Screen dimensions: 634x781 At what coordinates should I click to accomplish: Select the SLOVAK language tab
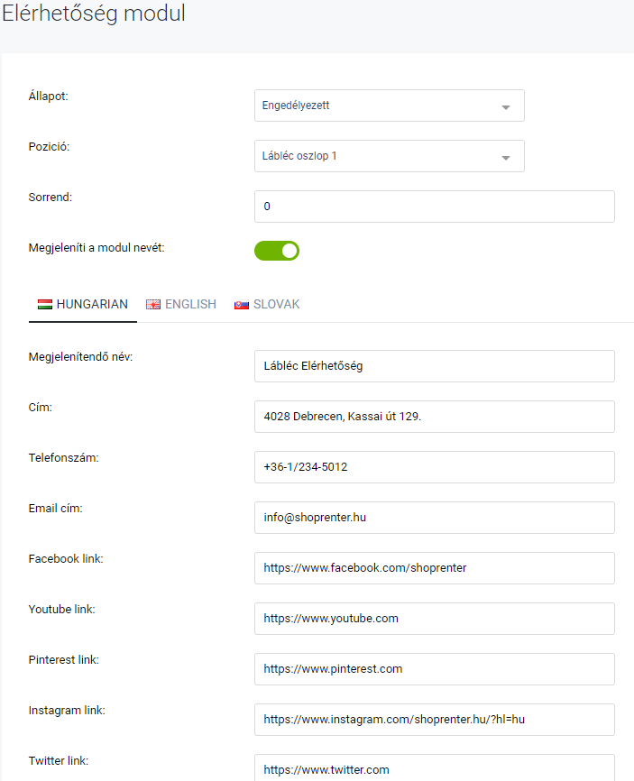276,305
